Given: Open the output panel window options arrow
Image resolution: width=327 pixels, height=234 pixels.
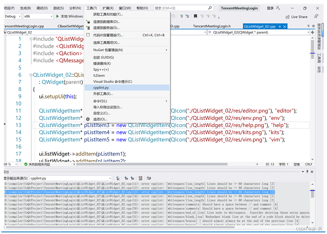Looking at the screenshot, I should [303, 172].
